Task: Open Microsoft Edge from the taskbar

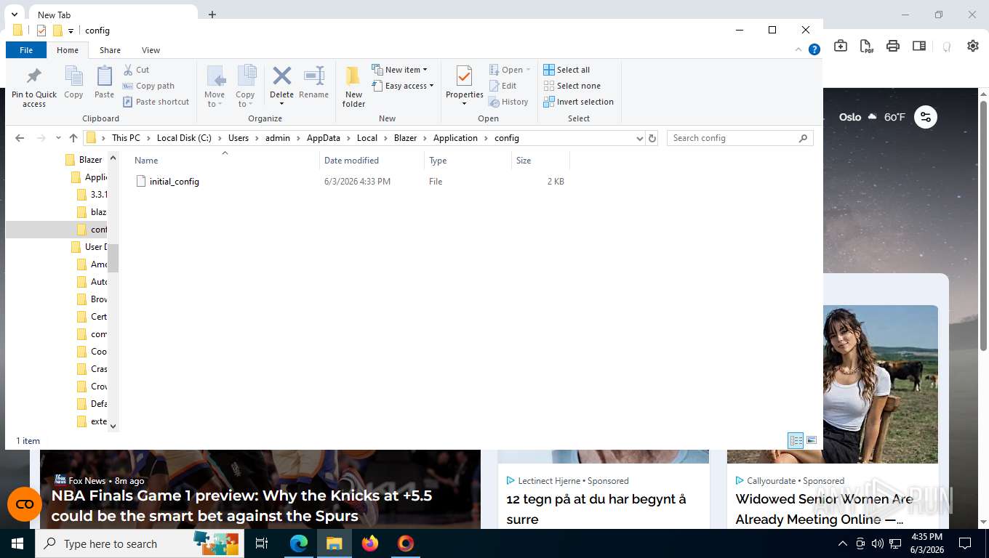Action: coord(299,543)
